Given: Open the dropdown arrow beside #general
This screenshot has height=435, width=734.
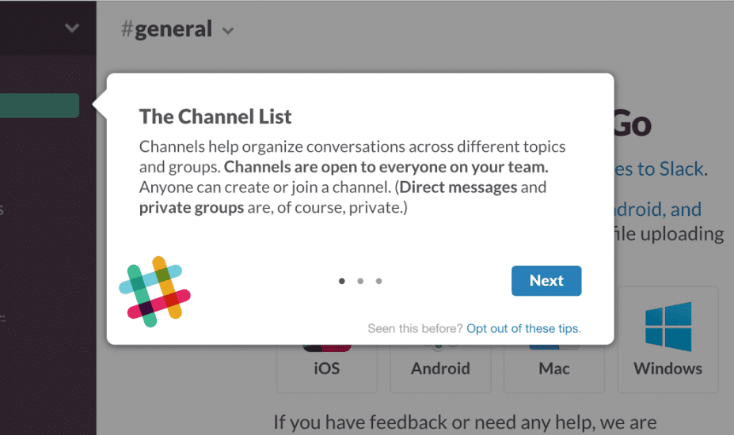Looking at the screenshot, I should coord(228,32).
